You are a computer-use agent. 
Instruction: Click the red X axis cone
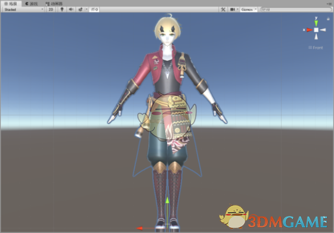(x=310, y=30)
